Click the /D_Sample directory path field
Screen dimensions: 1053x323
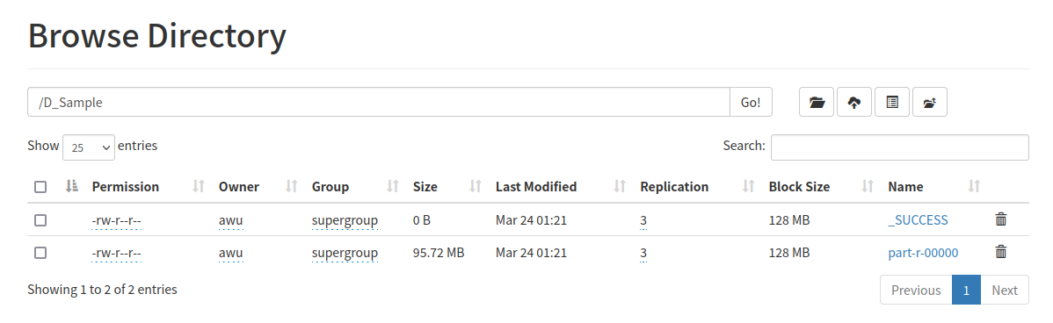pos(379,102)
